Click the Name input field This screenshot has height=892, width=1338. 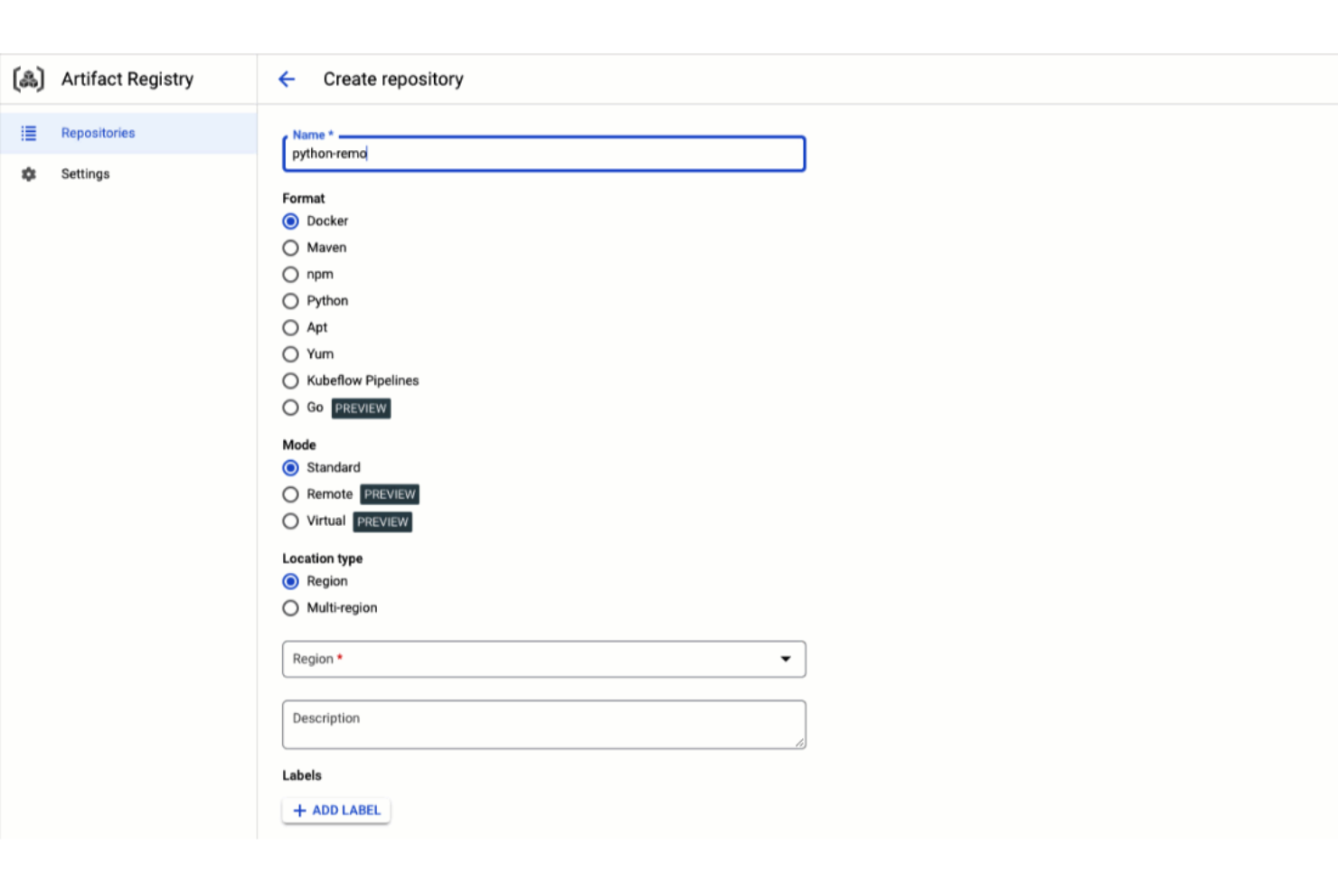click(x=543, y=154)
